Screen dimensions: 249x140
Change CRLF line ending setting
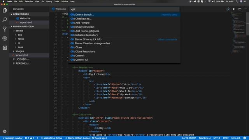[226, 138]
